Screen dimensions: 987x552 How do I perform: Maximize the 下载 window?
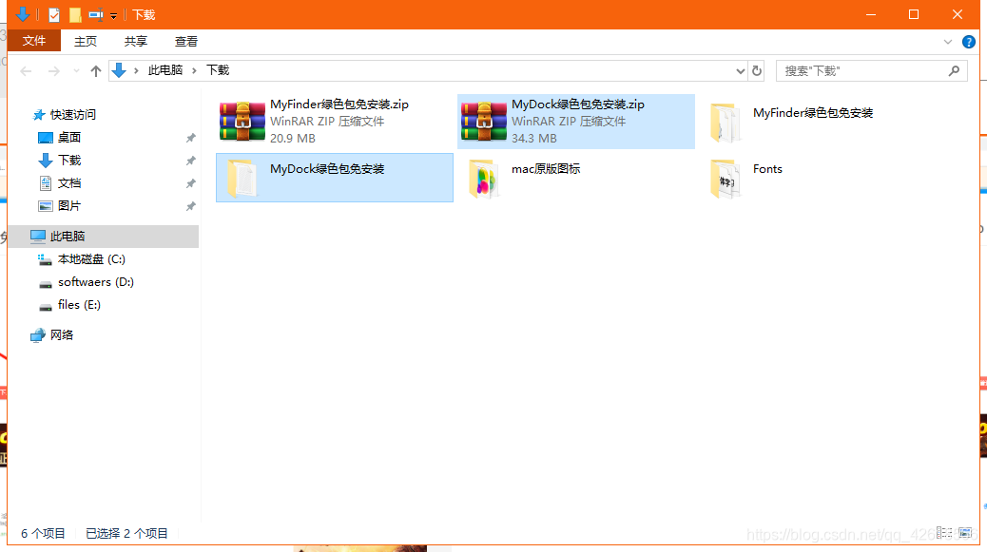tap(914, 14)
